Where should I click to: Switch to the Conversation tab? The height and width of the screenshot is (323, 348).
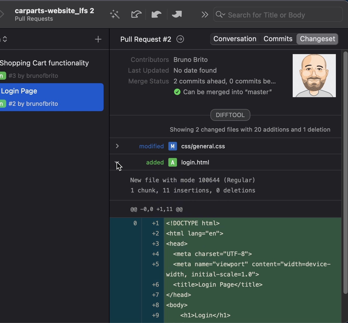click(x=234, y=39)
